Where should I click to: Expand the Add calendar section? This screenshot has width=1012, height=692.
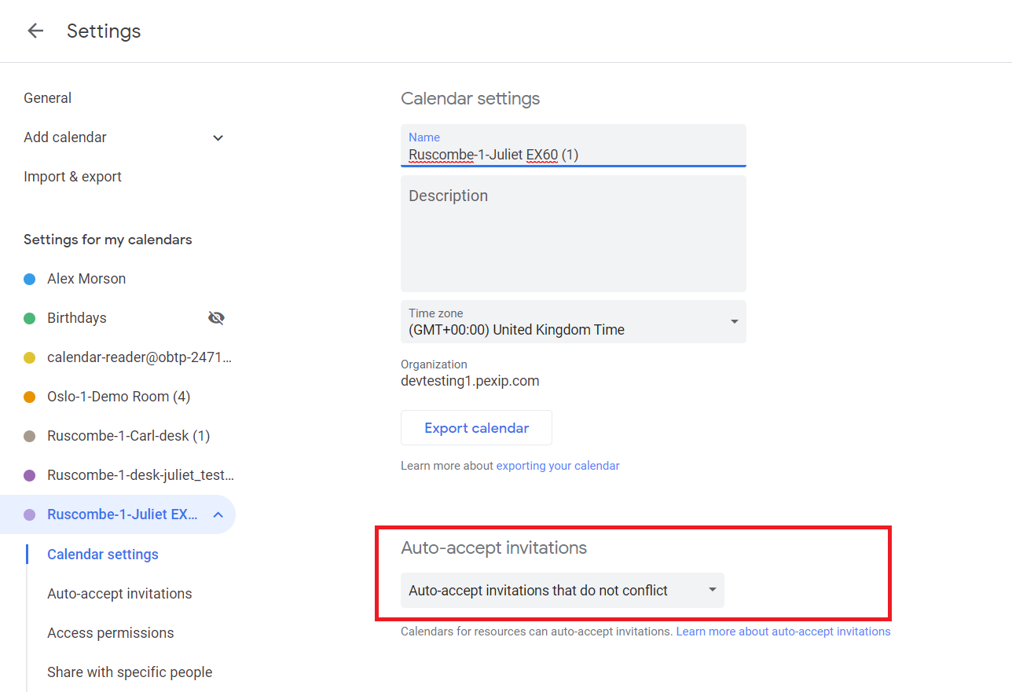[218, 137]
